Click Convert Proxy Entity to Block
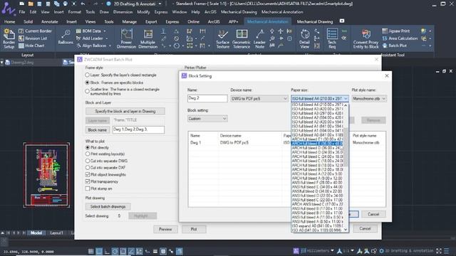The height and width of the screenshot is (256, 456). click(x=366, y=38)
